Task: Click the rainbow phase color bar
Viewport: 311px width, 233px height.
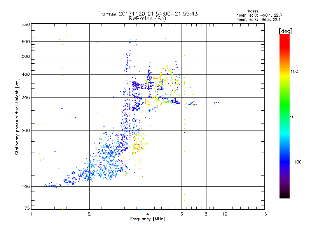Action: (x=285, y=116)
